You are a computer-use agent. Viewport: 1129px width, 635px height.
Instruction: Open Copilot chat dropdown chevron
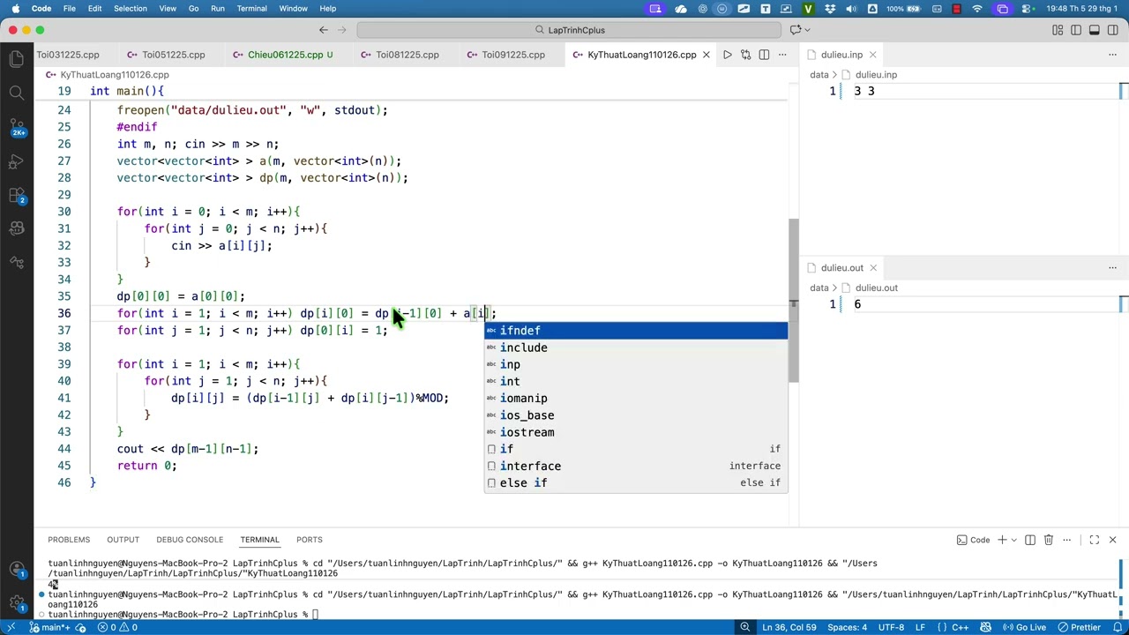tap(808, 30)
